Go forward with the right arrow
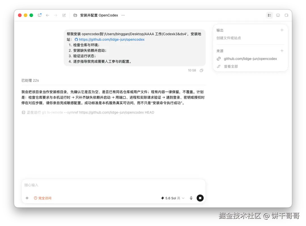This screenshot has height=226, width=306. point(56,15)
